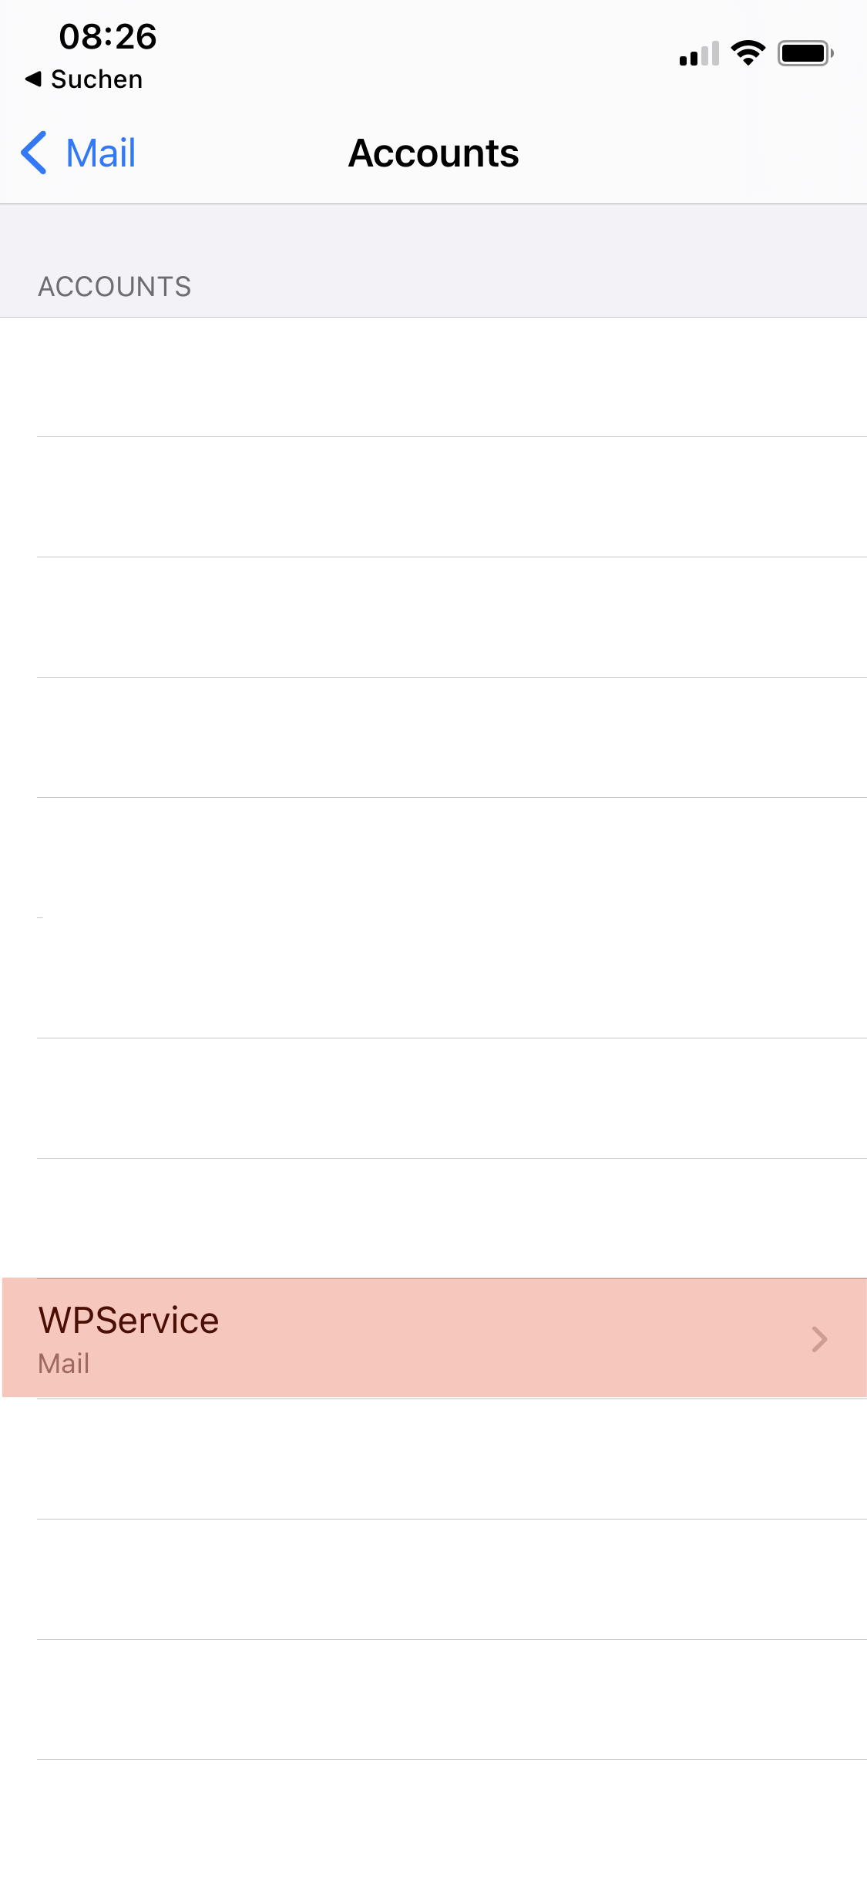Select the blank row immediately below WPService
Viewport: 867px width, 1878px height.
coord(433,1459)
